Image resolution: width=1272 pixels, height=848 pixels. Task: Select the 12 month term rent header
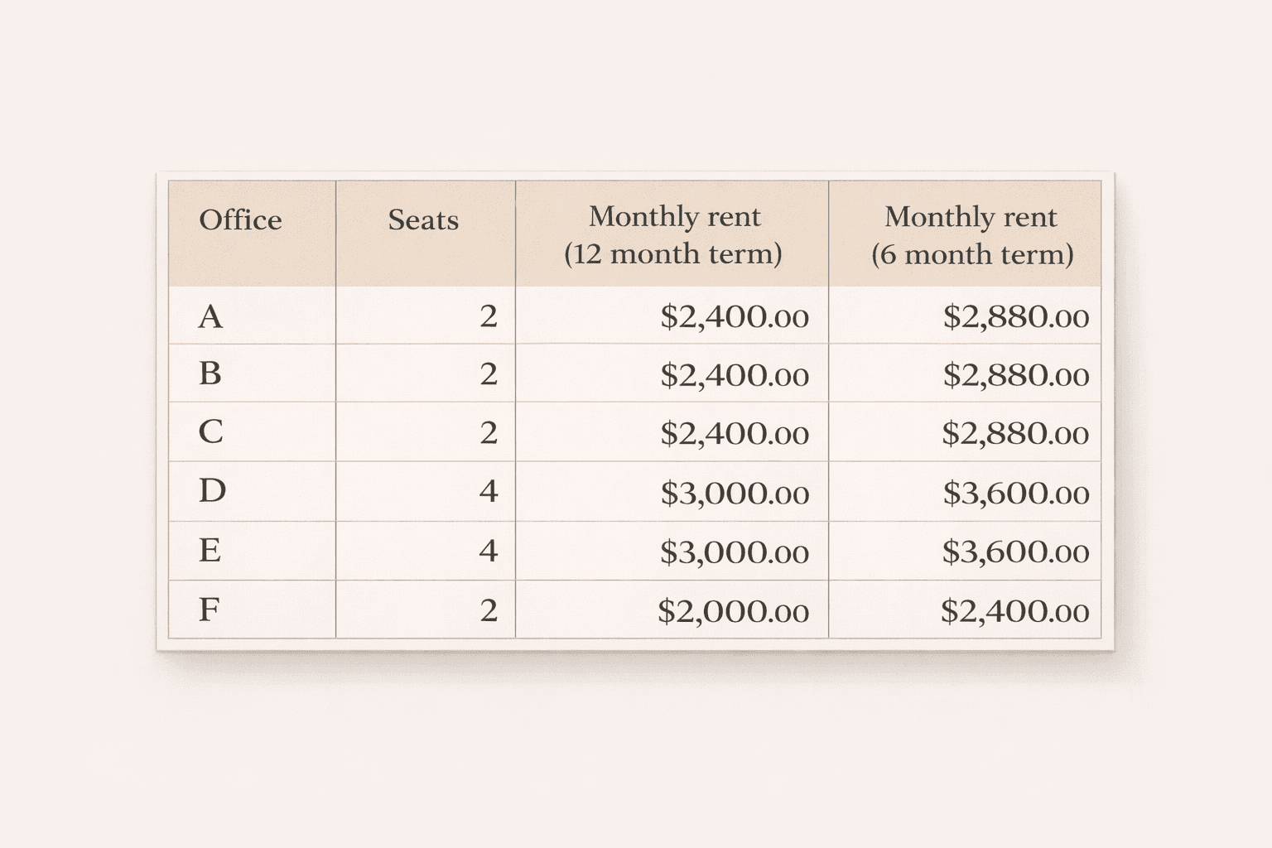tap(672, 234)
